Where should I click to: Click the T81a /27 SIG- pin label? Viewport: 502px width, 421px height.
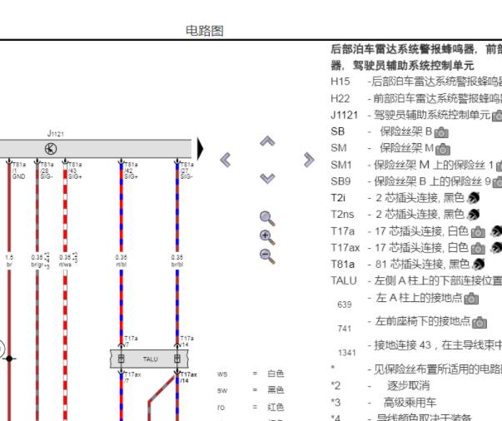click(187, 171)
